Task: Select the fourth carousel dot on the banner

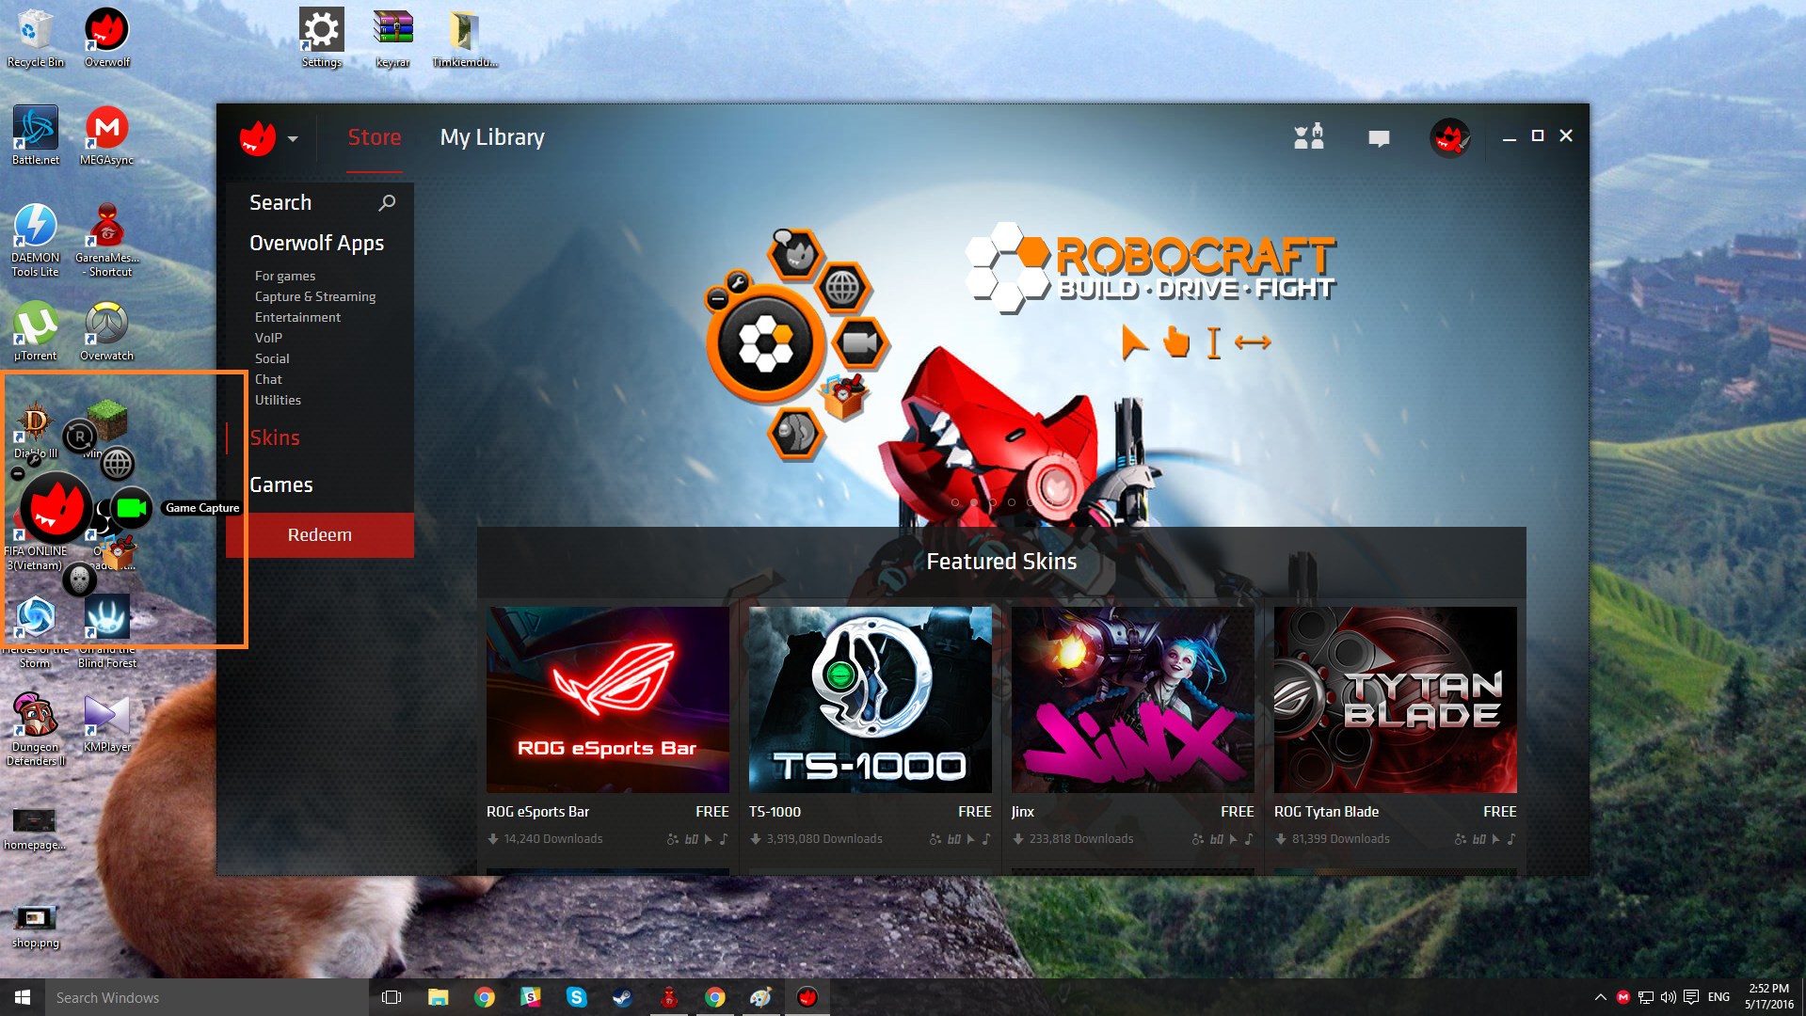Action: (1012, 502)
